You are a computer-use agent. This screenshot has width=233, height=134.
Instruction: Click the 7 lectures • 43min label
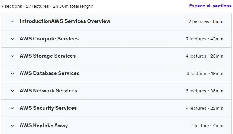coord(205,39)
